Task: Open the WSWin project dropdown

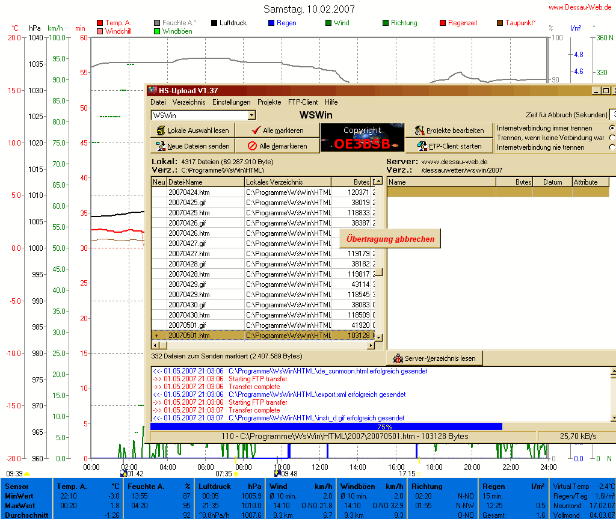Action: click(x=251, y=115)
